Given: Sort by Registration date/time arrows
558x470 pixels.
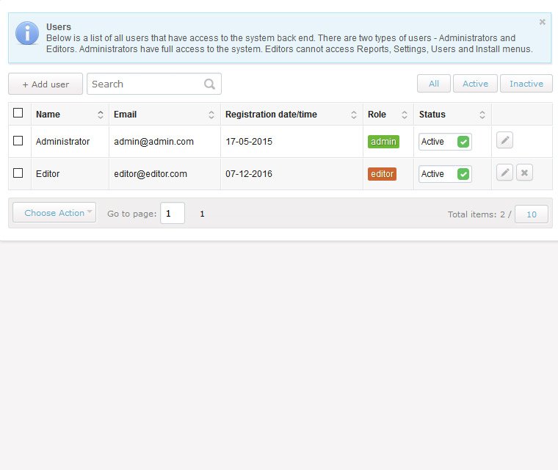Looking at the screenshot, I should [354, 115].
